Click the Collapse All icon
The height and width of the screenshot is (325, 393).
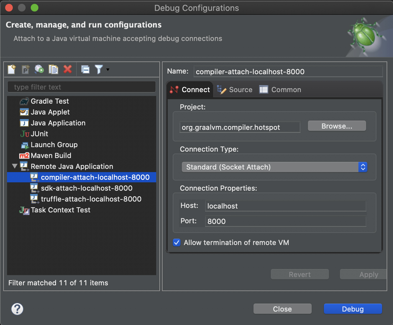(85, 69)
